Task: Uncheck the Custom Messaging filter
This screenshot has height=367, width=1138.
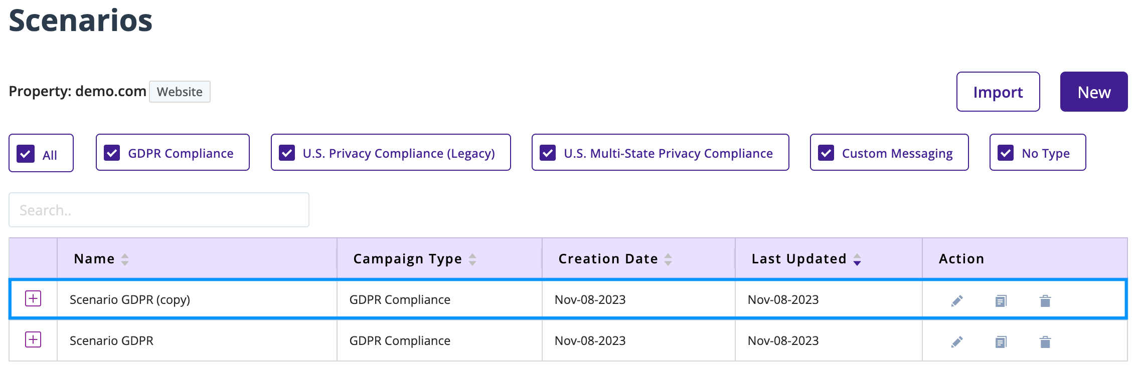Action: (827, 153)
